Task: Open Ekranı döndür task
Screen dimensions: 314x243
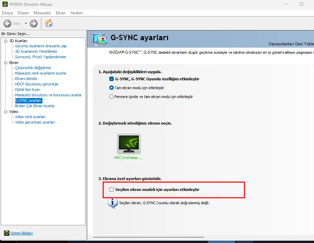Action: tap(26, 79)
